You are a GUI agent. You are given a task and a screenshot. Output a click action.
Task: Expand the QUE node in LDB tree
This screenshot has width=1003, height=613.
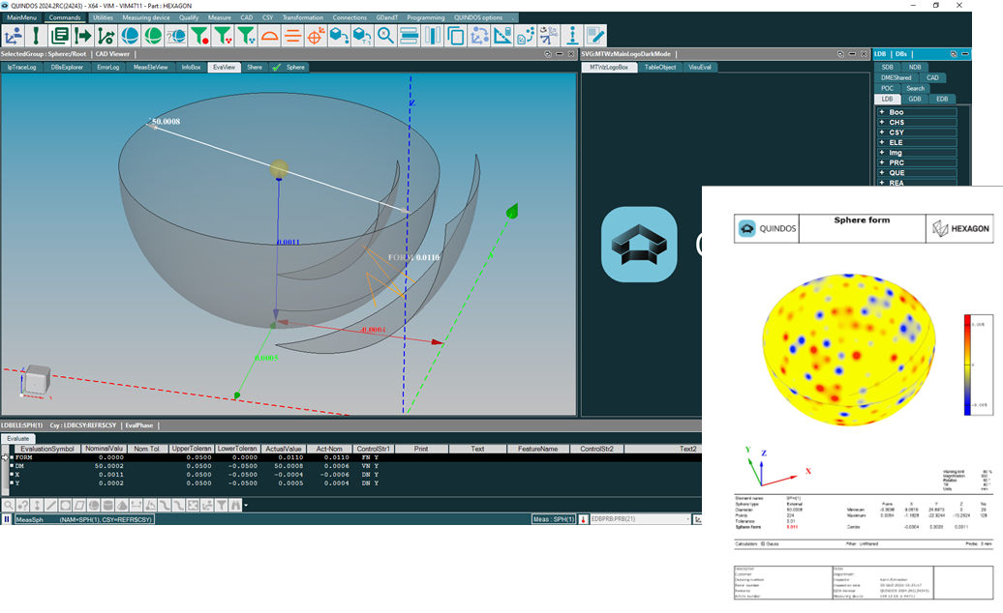tap(881, 172)
